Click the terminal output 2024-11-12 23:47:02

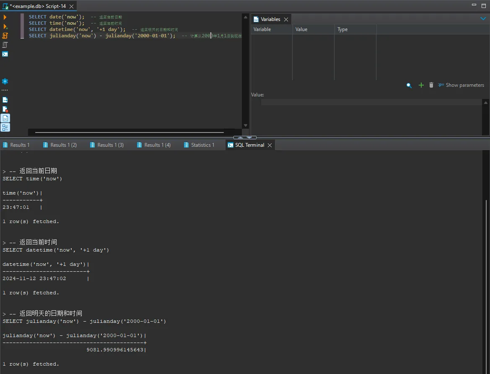34,278
